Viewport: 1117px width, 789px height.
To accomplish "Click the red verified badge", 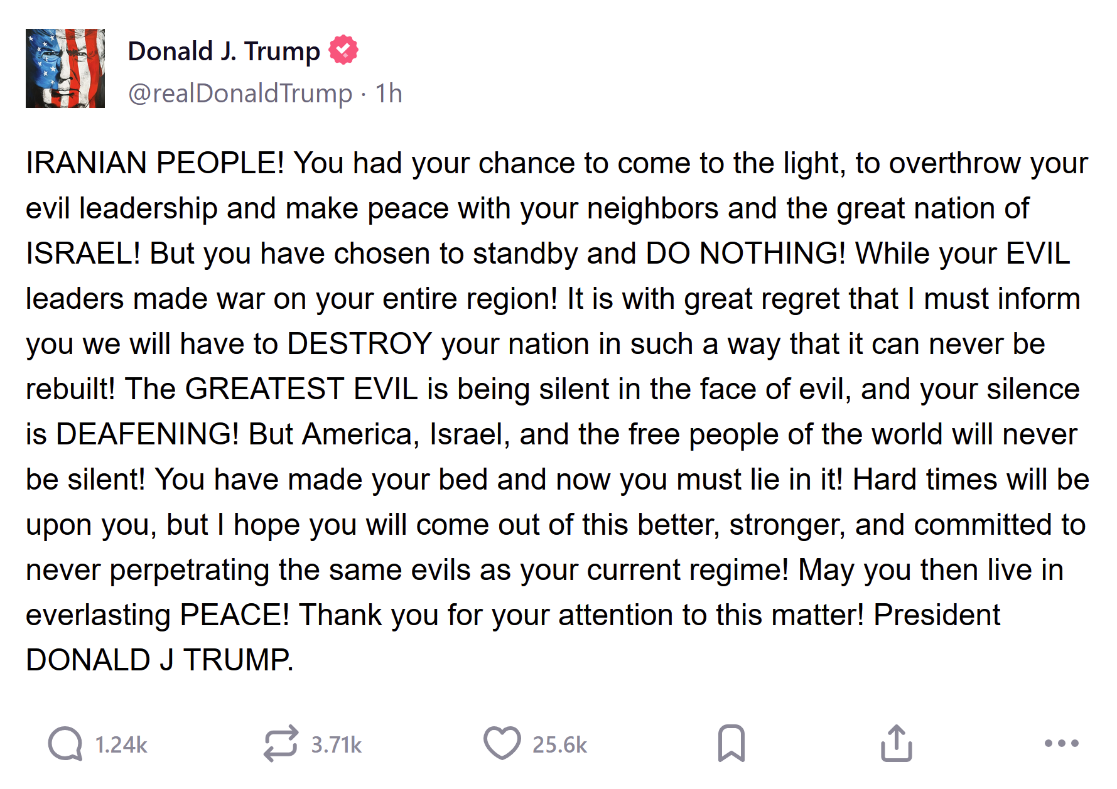I will [343, 50].
